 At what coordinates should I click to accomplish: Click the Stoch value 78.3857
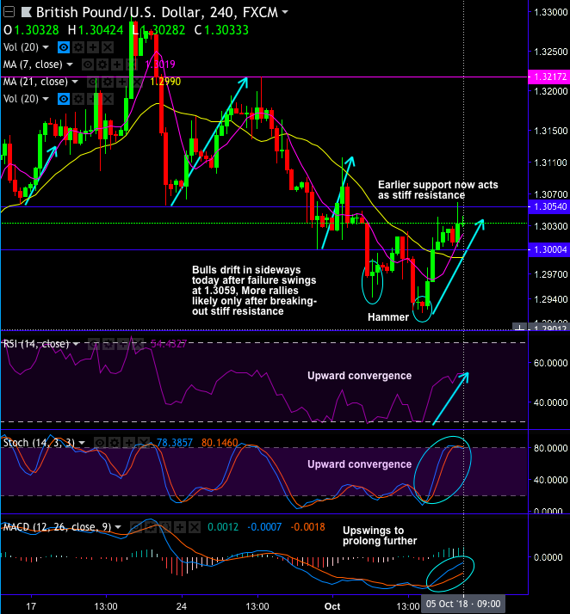pos(175,443)
